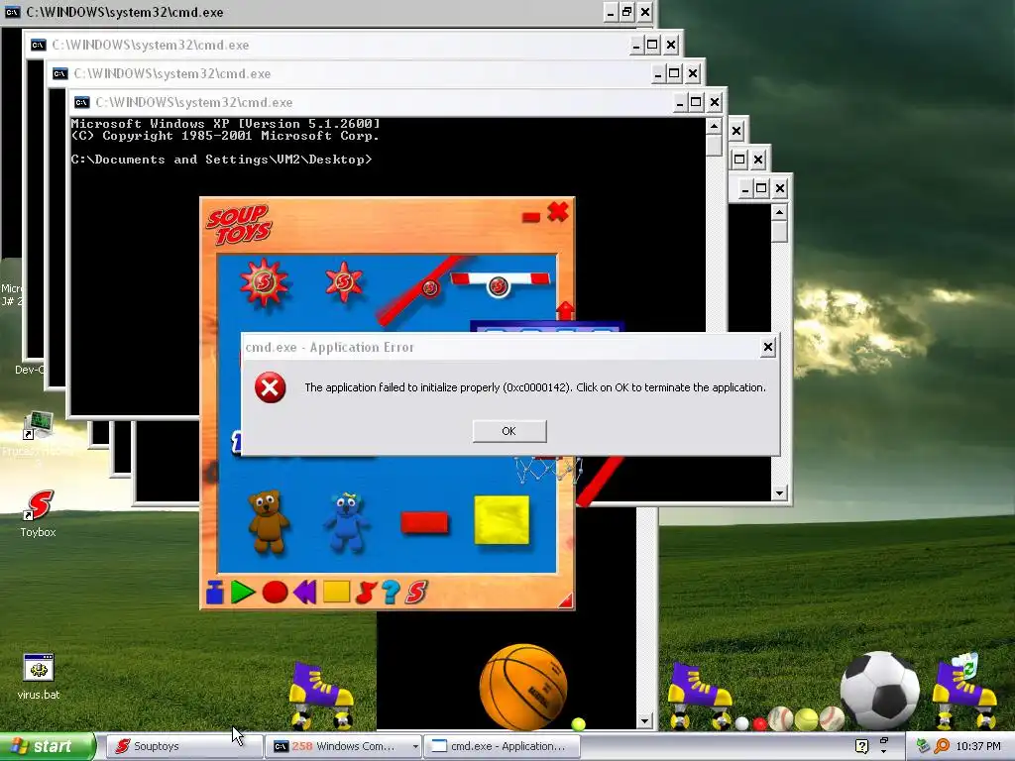Click the small white golf ball toy
This screenshot has width=1015, height=761.
[x=742, y=723]
